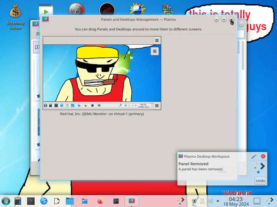Open the Dolphin file manager taskbar icon
Screen dimensions: 277x207
coord(85,201)
